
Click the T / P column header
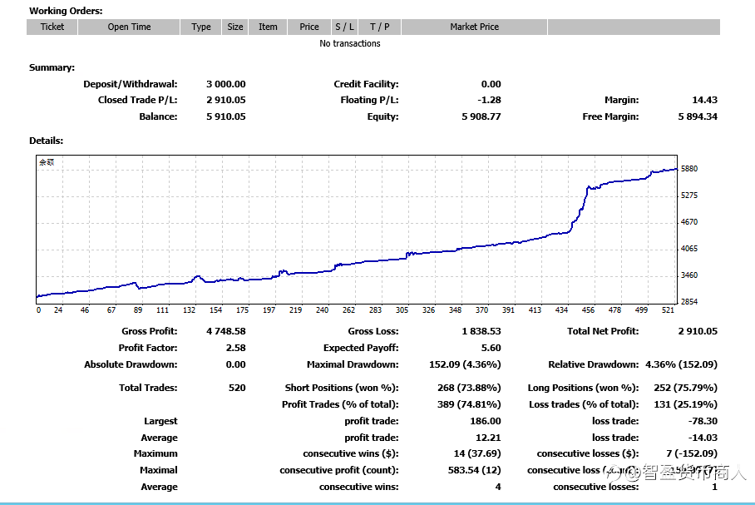(x=380, y=27)
